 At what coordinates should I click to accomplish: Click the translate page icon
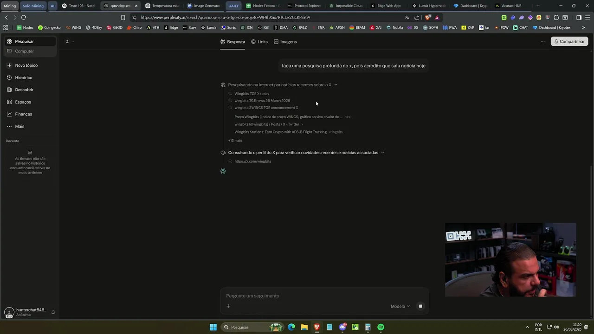tap(407, 17)
